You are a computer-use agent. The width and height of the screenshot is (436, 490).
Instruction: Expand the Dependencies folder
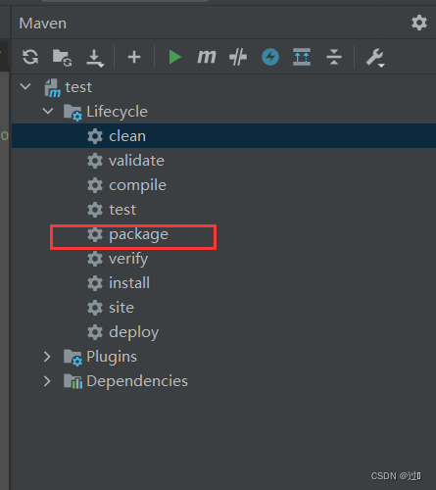click(47, 381)
